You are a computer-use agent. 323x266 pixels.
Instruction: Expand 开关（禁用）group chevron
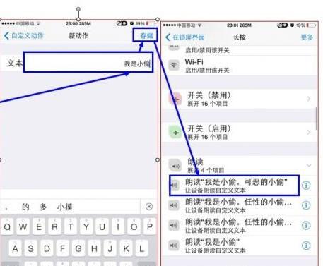pos(309,99)
